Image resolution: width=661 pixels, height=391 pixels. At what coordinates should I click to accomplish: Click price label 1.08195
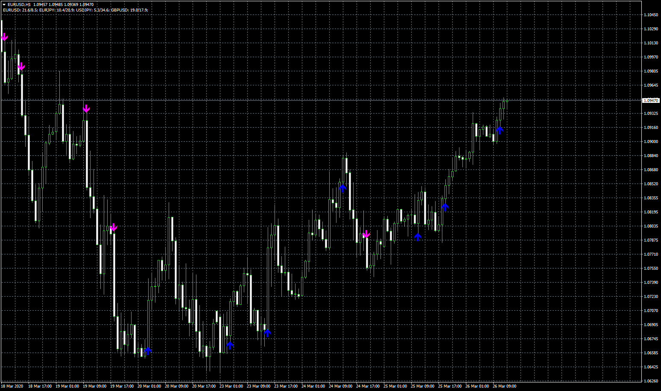(x=651, y=212)
